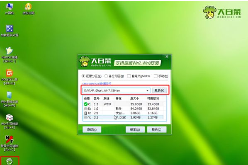
Task: Check the 手动 checkbox
Action: (156, 76)
